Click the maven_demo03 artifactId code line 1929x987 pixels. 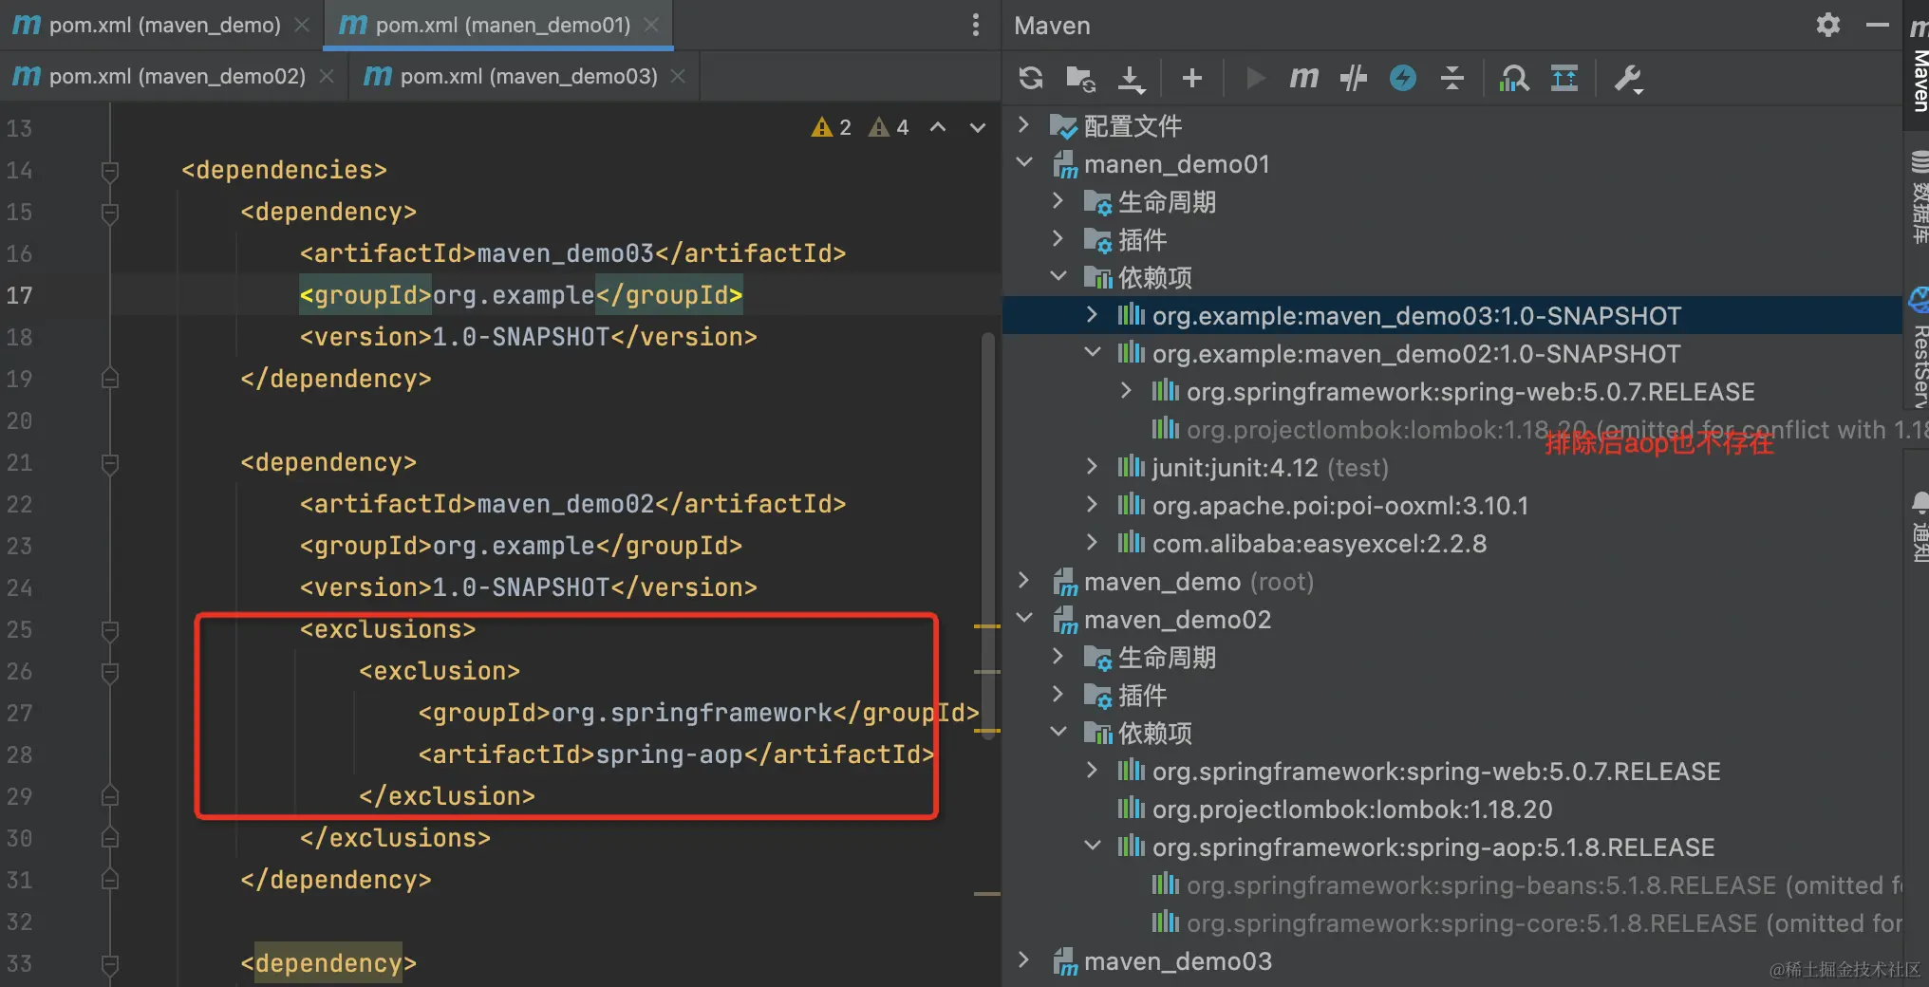click(572, 254)
